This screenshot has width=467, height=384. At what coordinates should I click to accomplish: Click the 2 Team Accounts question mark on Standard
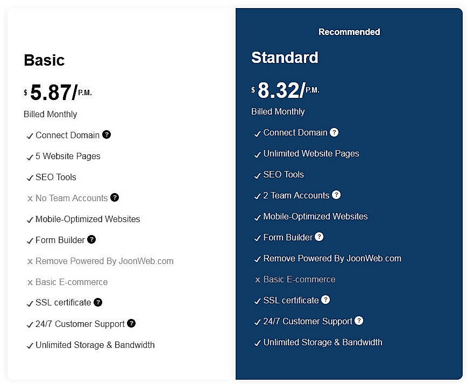click(337, 195)
